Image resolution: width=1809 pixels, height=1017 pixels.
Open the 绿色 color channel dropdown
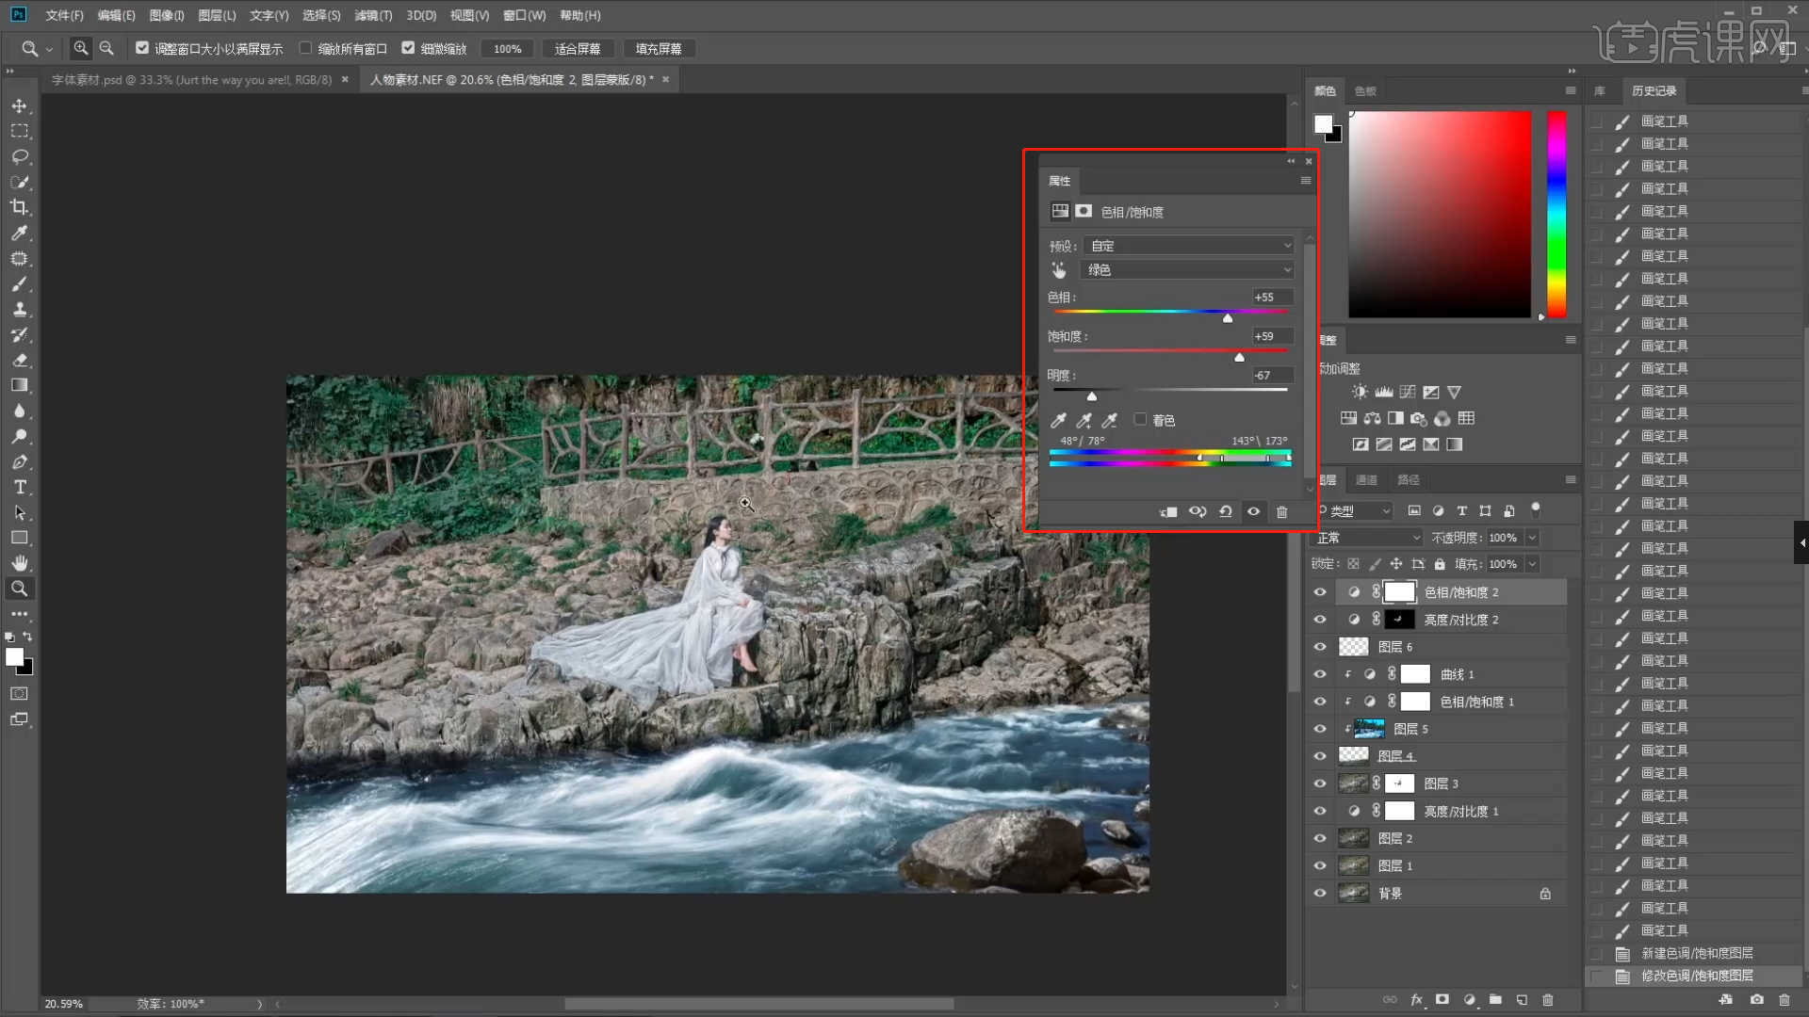click(x=1189, y=270)
